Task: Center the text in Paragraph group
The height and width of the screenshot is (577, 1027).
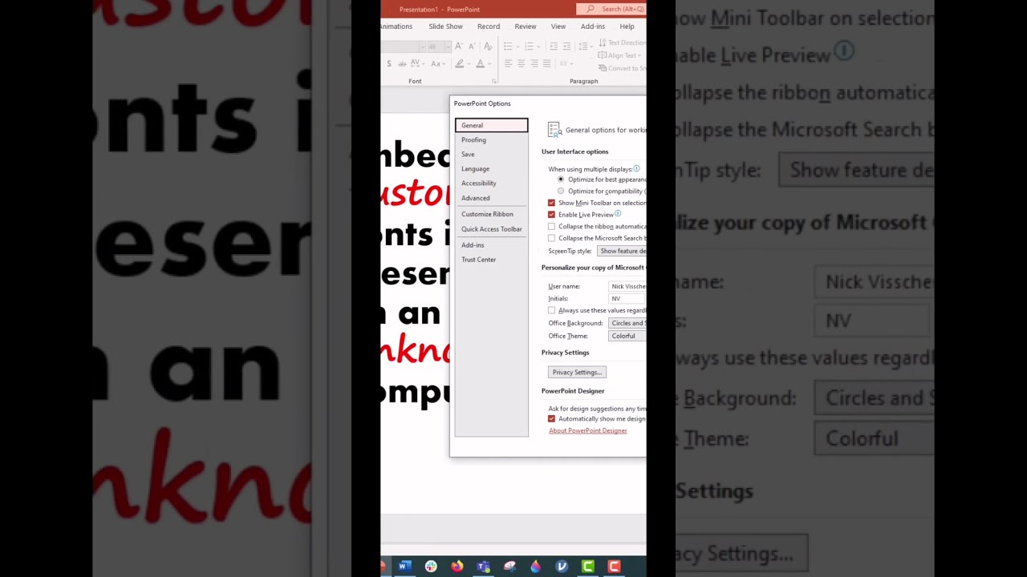Action: click(x=521, y=63)
